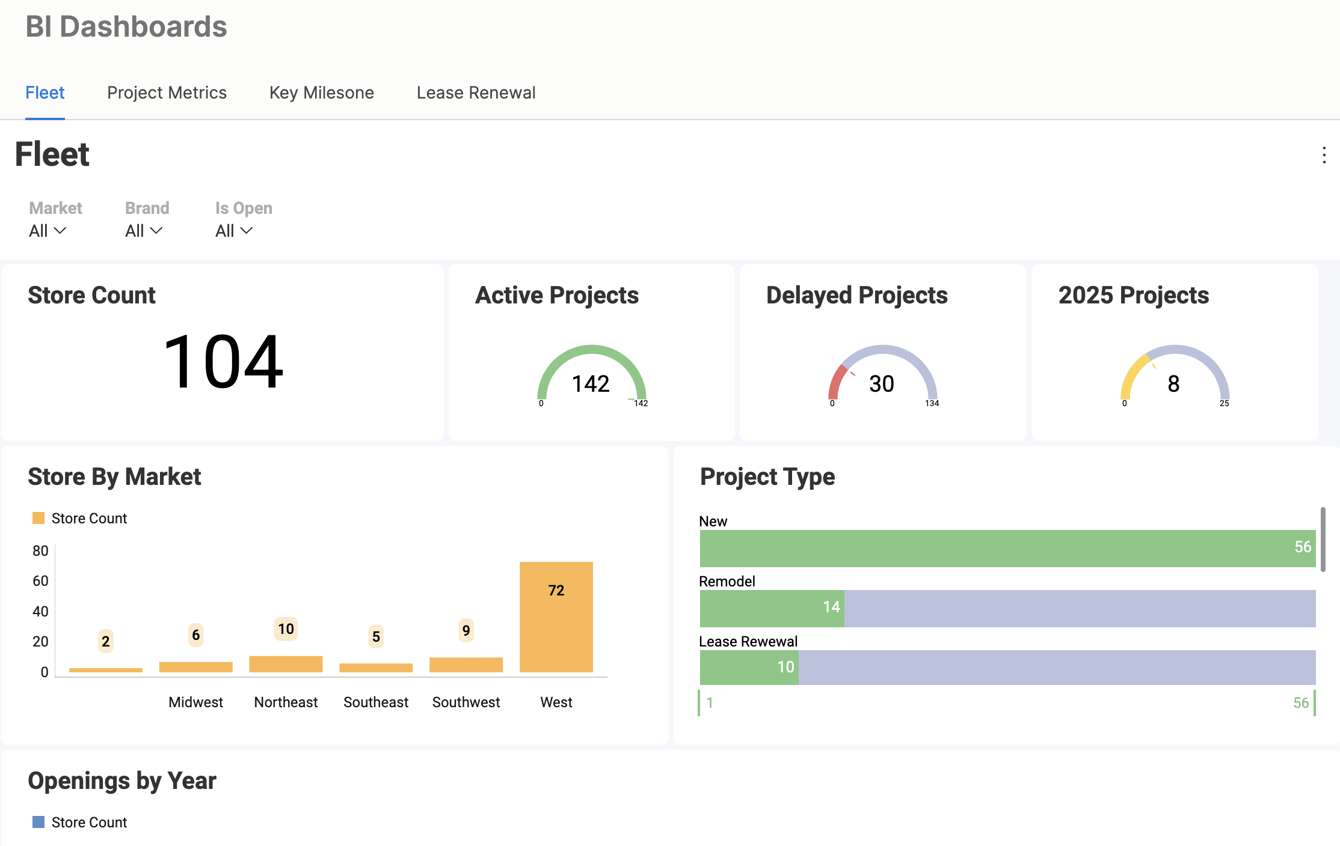Click the Northeast bar in chart
This screenshot has width=1340, height=846.
286,664
